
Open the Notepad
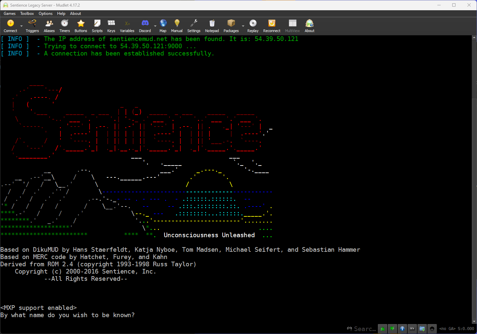[x=212, y=26]
